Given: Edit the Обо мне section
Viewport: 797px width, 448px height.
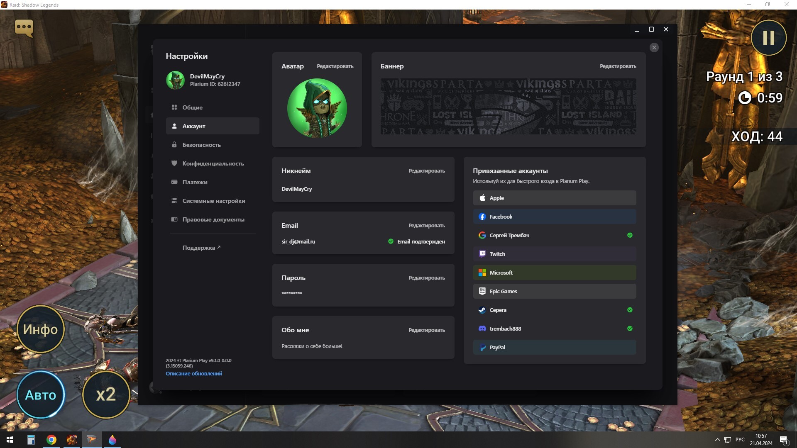Looking at the screenshot, I should [426, 330].
